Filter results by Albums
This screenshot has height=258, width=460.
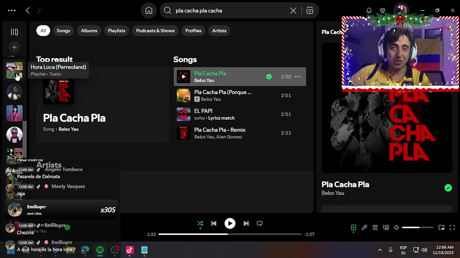(89, 30)
